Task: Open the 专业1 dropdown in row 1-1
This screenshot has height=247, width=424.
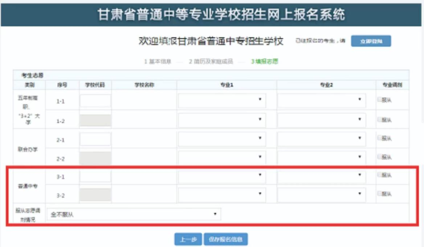Action: [222, 101]
